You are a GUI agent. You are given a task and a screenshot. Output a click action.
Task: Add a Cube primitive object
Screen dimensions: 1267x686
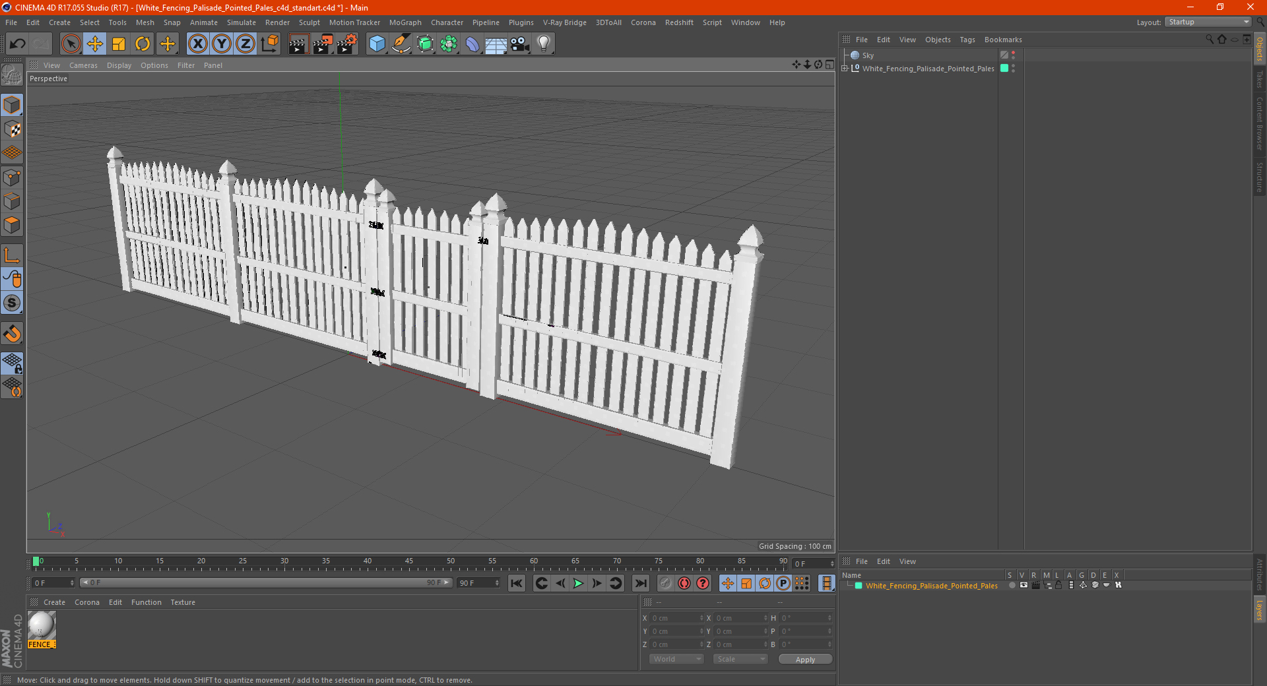[x=377, y=44]
